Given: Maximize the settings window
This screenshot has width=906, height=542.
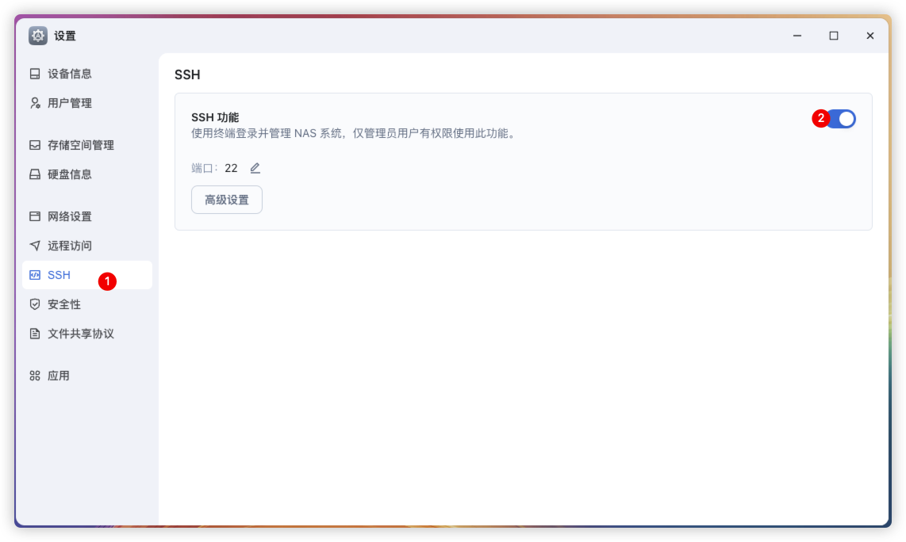Looking at the screenshot, I should pos(834,36).
